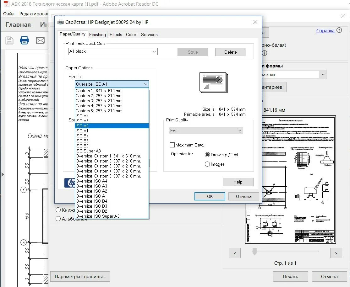Open Параметры страницы page setup button
This screenshot has width=350, height=287.
click(x=80, y=277)
